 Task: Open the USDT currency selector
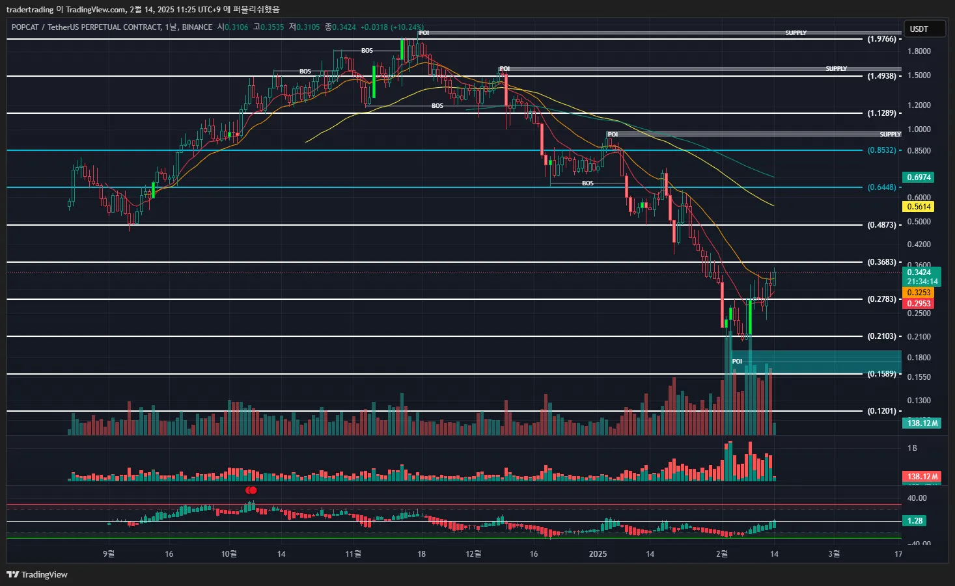[924, 29]
